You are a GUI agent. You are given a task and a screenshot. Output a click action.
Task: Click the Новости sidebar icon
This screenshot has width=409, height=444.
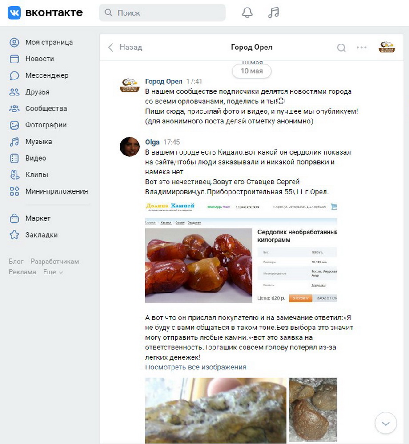click(14, 59)
